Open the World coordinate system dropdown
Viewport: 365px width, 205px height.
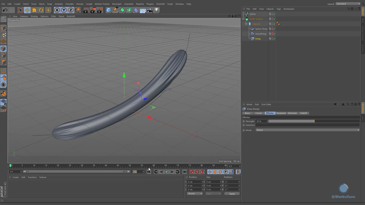(195, 194)
